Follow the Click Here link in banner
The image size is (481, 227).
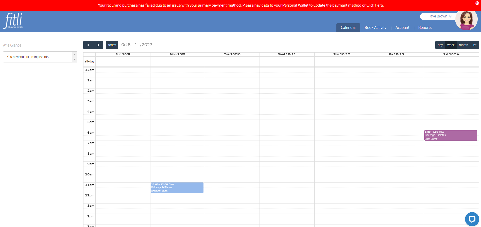click(x=374, y=5)
